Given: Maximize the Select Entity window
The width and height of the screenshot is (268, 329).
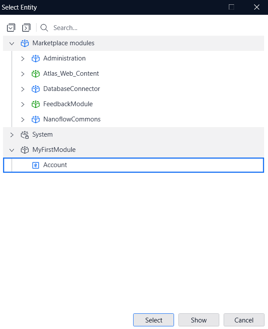Looking at the screenshot, I should (x=231, y=7).
